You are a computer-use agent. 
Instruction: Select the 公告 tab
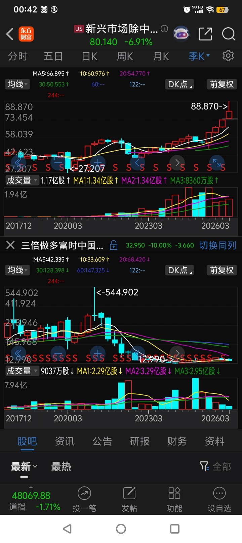point(102,441)
